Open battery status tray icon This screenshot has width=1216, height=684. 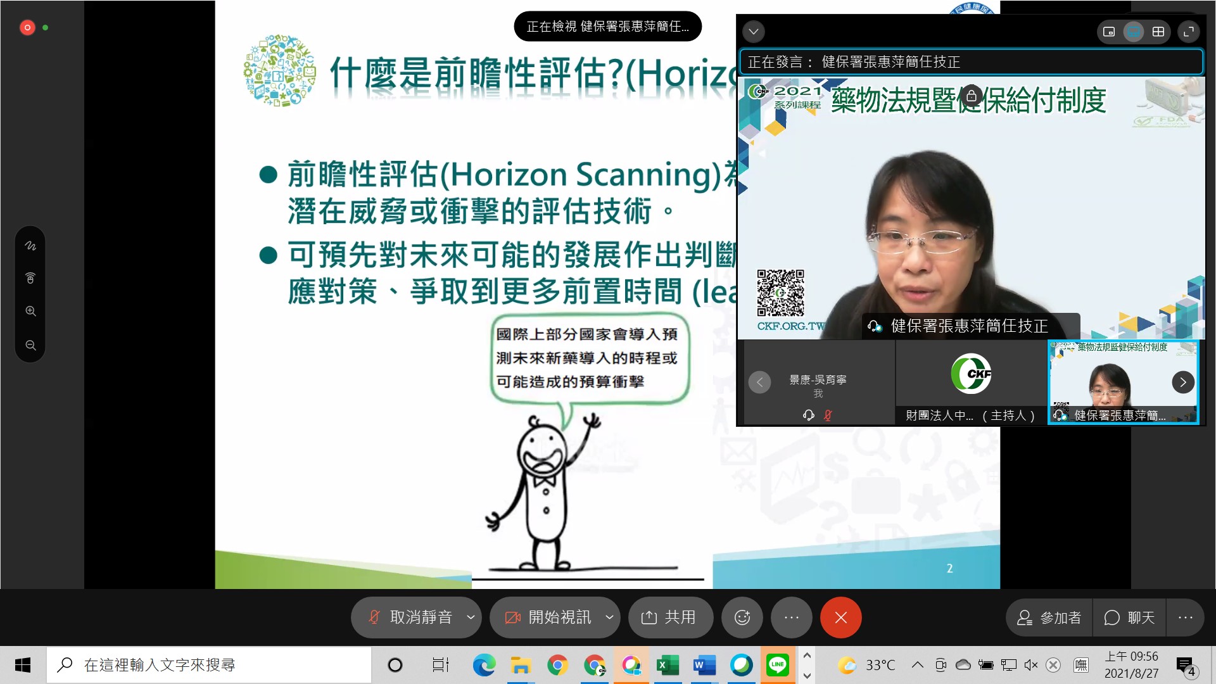tap(985, 665)
